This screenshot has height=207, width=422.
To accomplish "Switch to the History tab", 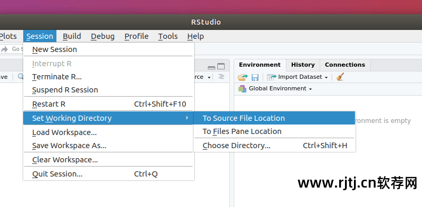I will 303,65.
